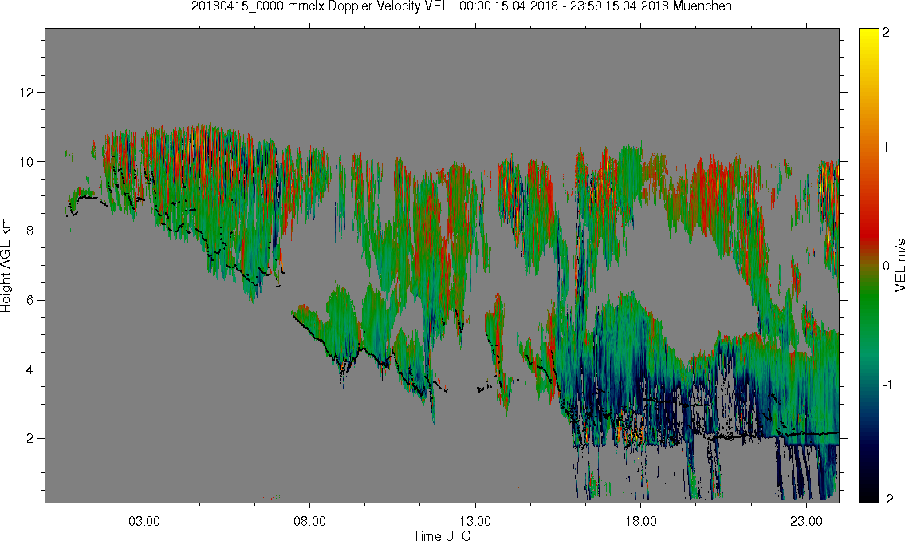Click the height tick label 10
905x541 pixels.
(x=26, y=162)
